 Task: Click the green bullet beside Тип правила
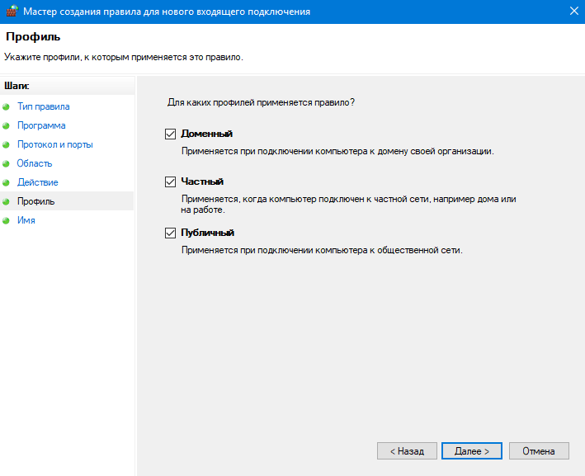[x=7, y=107]
